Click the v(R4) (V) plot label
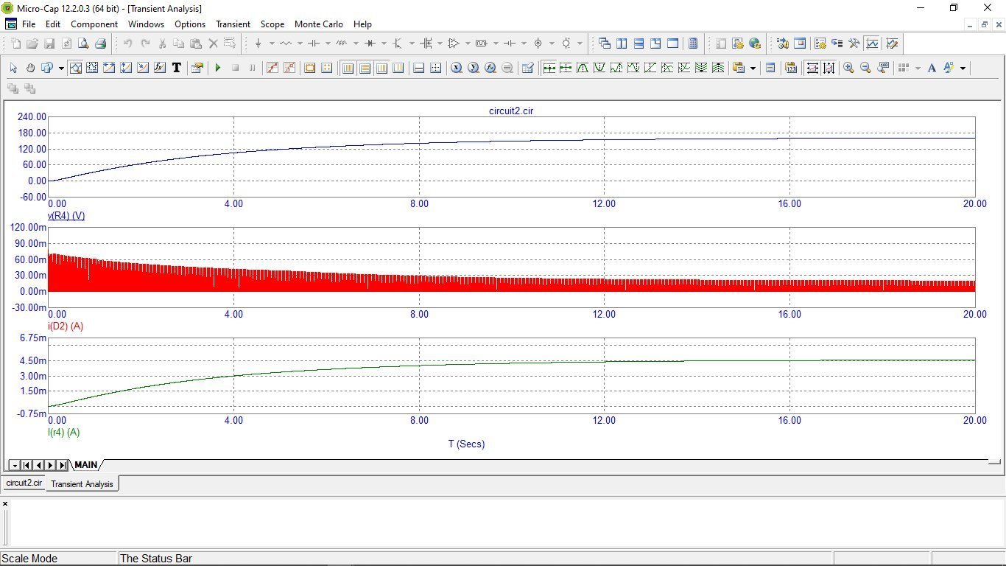This screenshot has width=1006, height=566. (x=66, y=216)
